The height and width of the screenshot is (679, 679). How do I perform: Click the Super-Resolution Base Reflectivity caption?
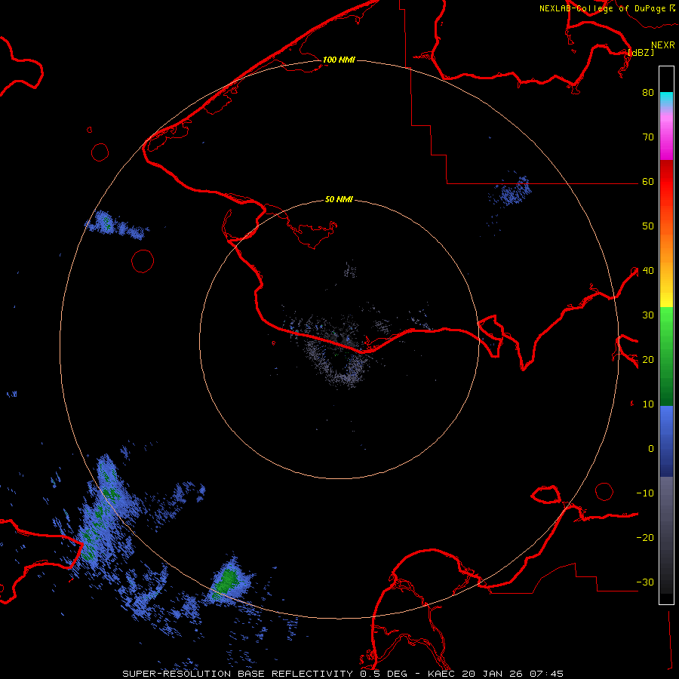tap(343, 674)
